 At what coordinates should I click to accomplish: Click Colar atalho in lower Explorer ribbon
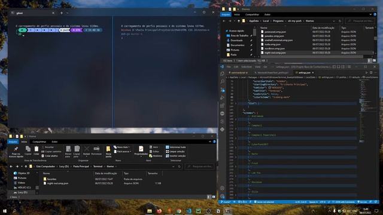click(x=49, y=156)
